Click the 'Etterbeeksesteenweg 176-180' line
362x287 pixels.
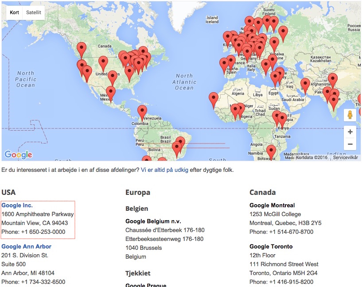(x=164, y=239)
